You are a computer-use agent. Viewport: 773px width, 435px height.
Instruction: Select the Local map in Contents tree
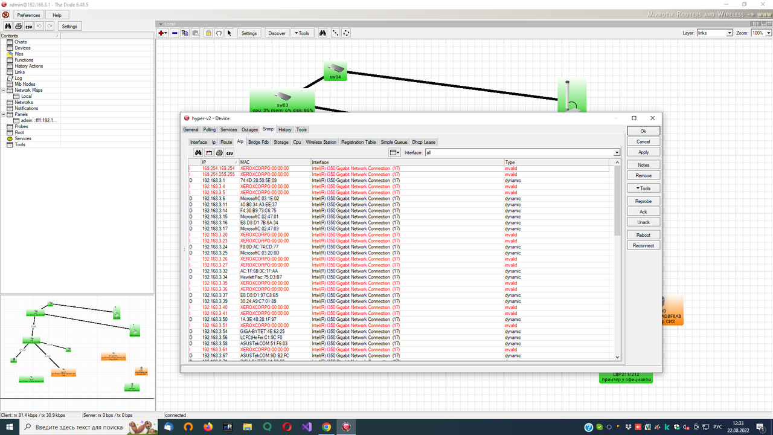(27, 96)
